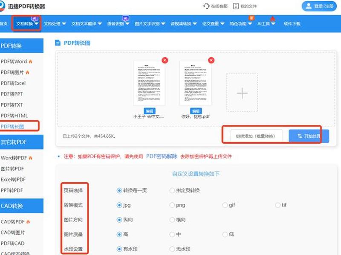Open PDF转CAD in sidebar
Image resolution: width=341 pixels, height=255 pixels.
pyautogui.click(x=12, y=243)
